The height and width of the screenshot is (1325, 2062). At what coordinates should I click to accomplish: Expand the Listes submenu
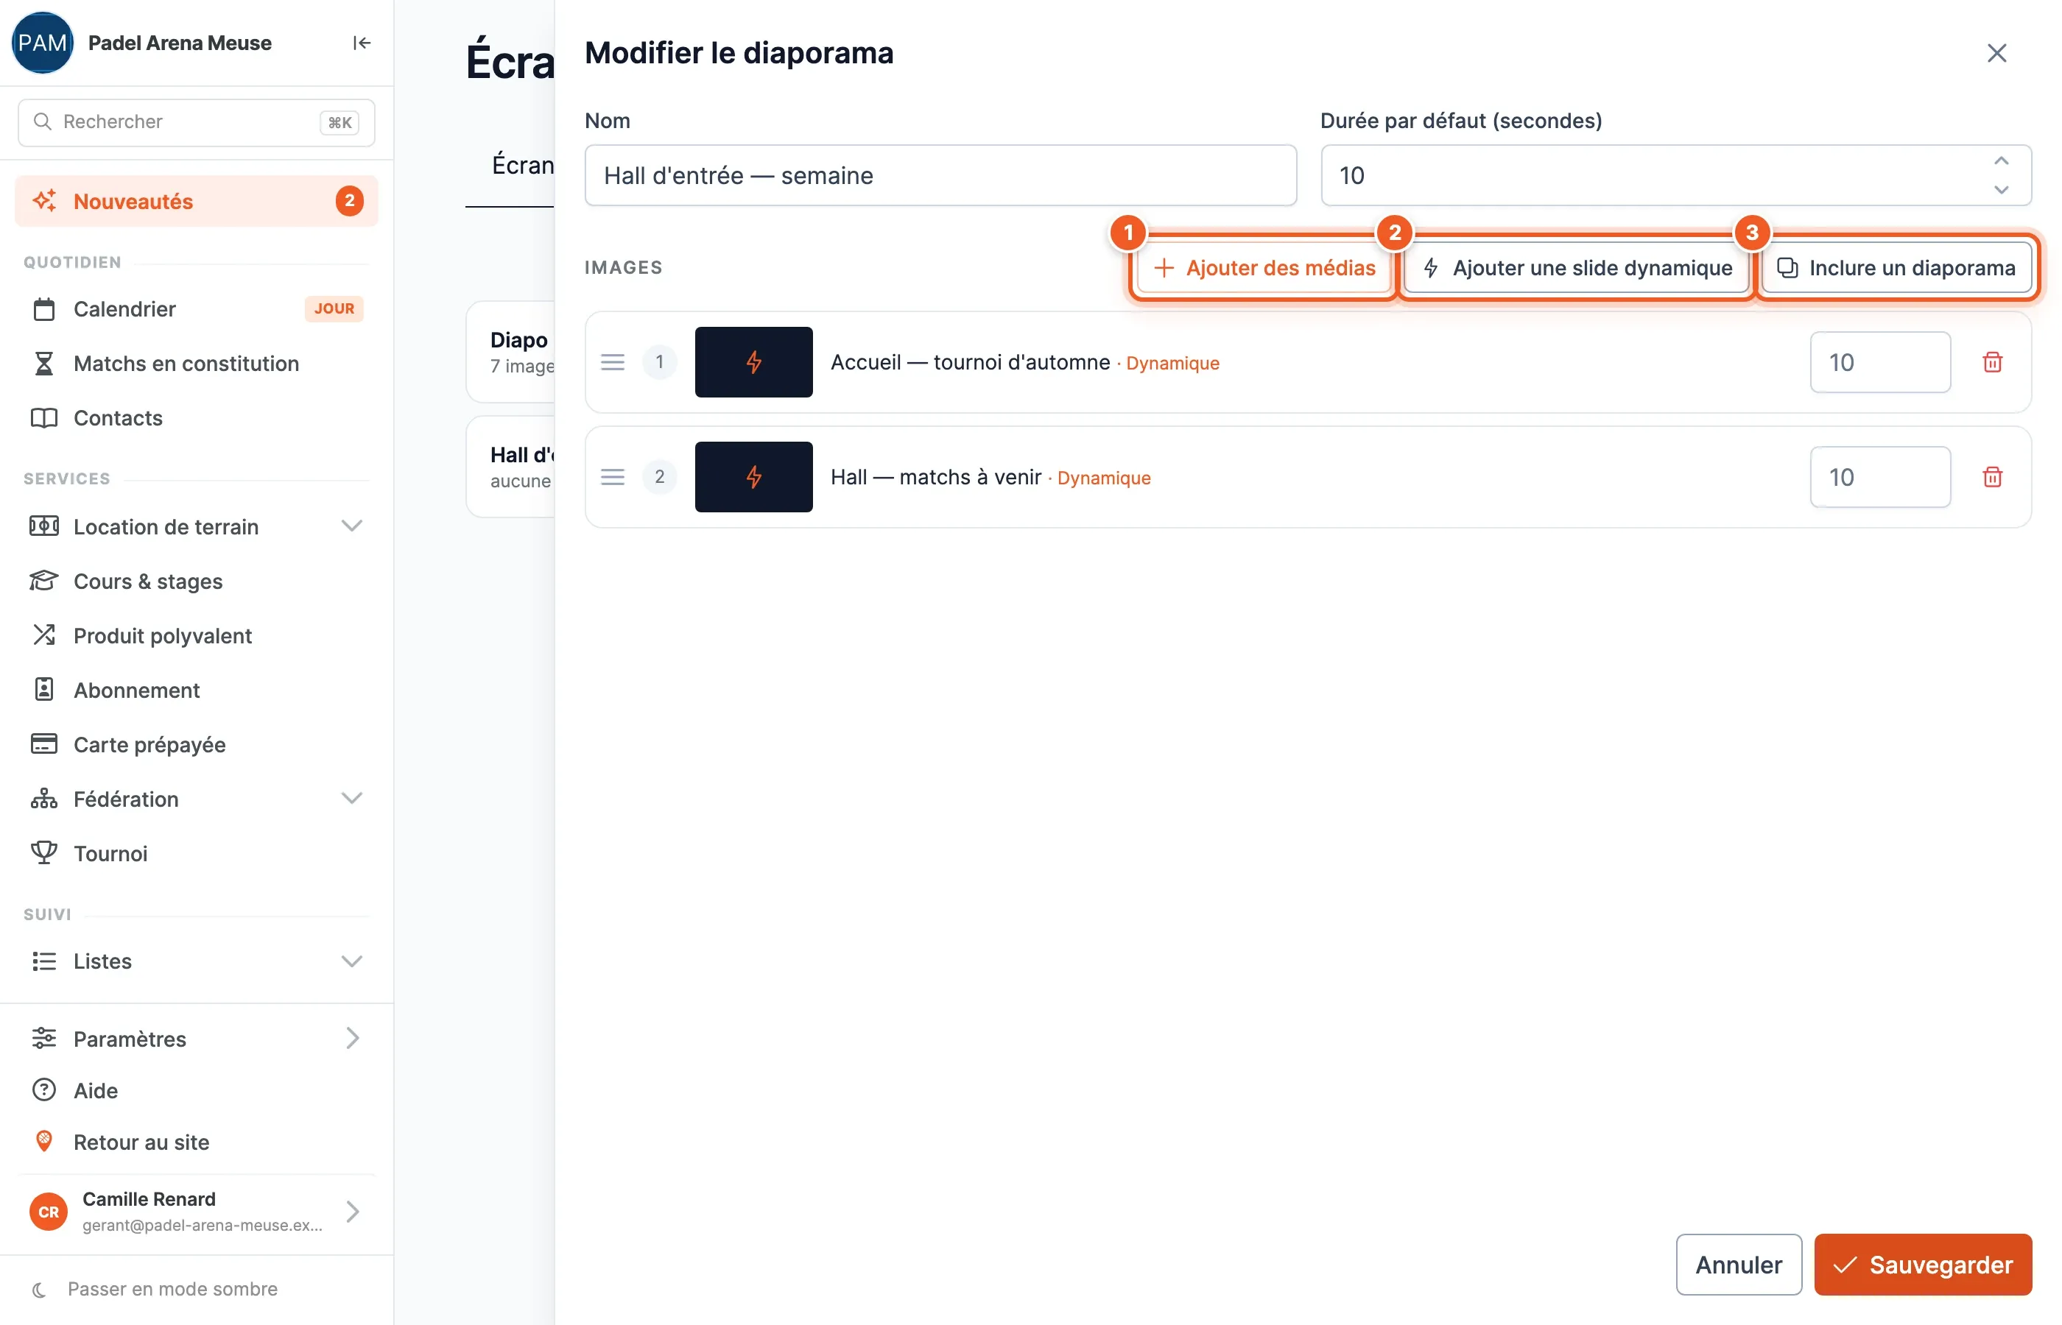tap(351, 962)
